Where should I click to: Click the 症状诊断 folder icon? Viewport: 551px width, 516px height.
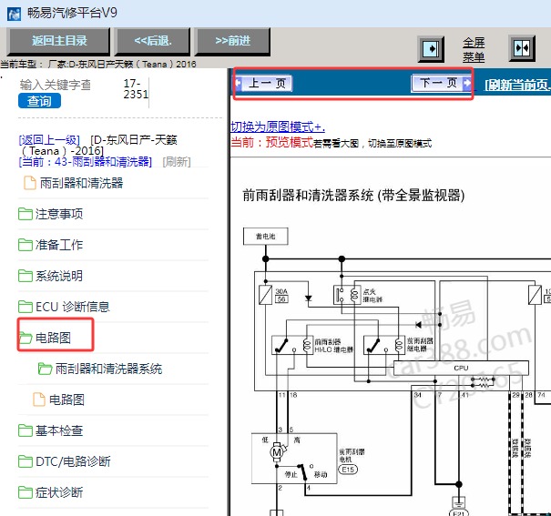(x=26, y=492)
